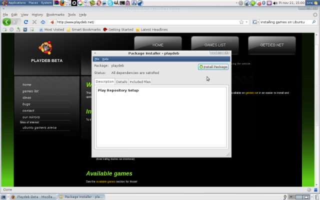Switch to the Included Files tab
Viewport: 320px width, 200px height.
pyautogui.click(x=140, y=82)
